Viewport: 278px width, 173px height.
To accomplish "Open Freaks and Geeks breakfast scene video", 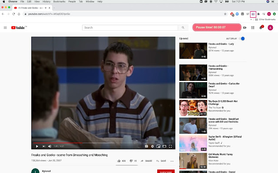I will click(223, 120).
